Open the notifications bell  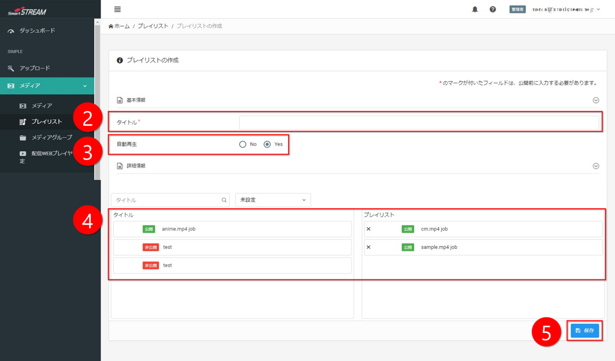[x=475, y=9]
